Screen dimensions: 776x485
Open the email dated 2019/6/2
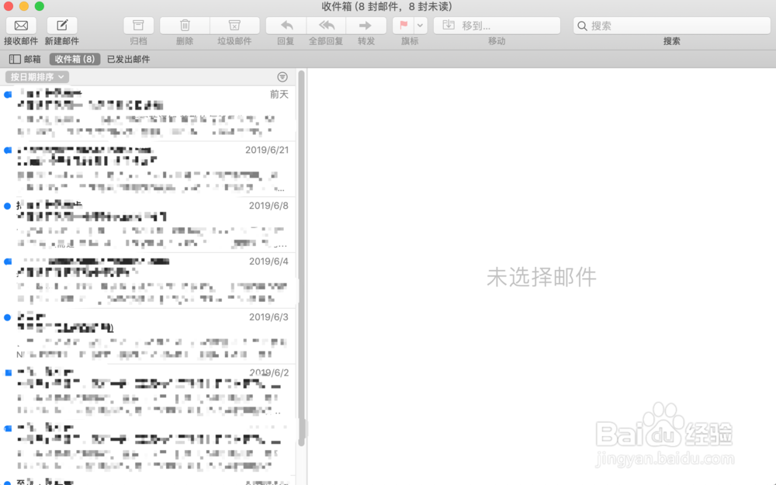[148, 392]
